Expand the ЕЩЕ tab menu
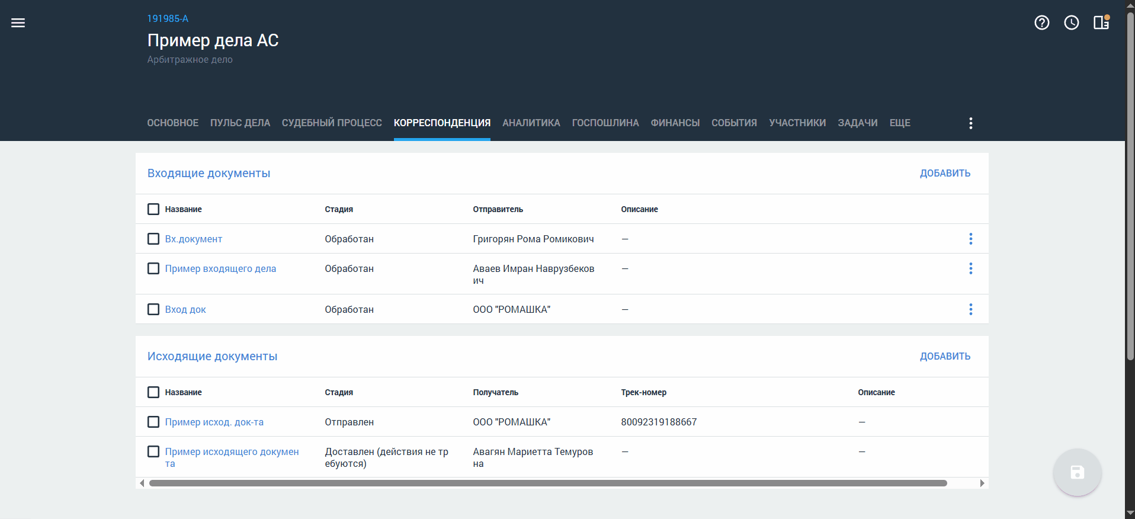This screenshot has width=1135, height=519. click(x=900, y=123)
